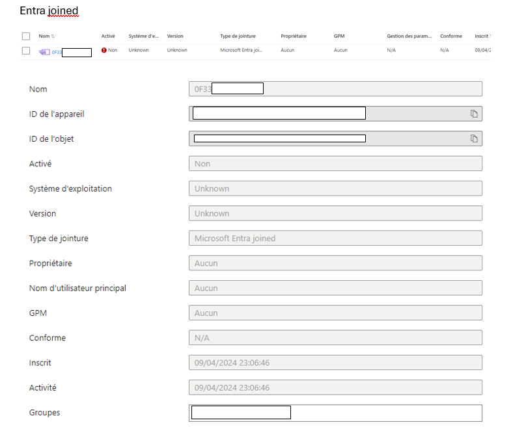Click the 09/04/2 date cell in table row
The width and height of the screenshot is (511, 429).
[482, 50]
